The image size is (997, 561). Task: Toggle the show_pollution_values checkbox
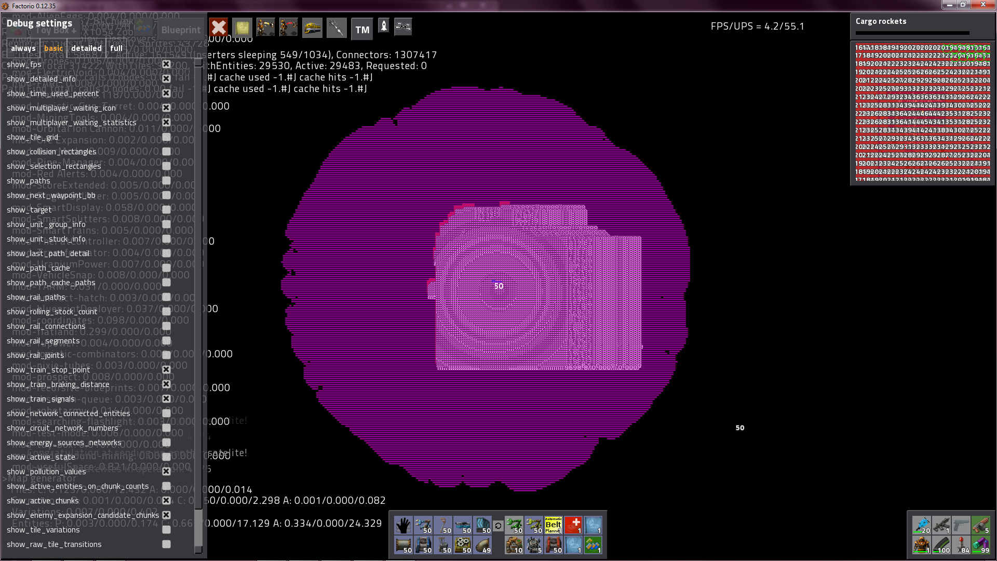tap(166, 471)
